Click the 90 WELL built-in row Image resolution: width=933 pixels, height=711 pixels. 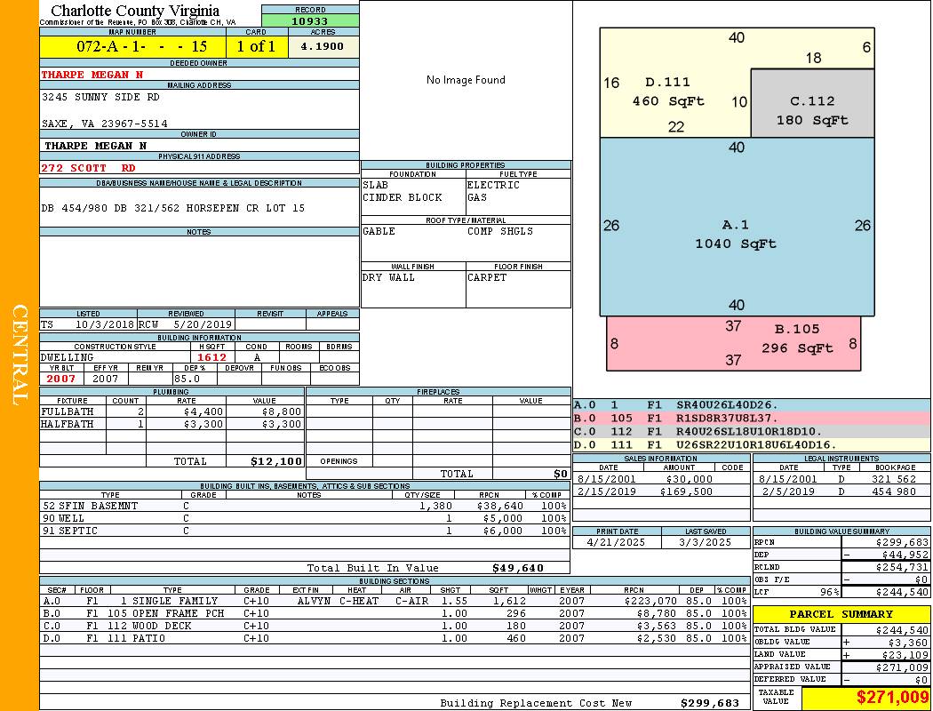pos(305,518)
